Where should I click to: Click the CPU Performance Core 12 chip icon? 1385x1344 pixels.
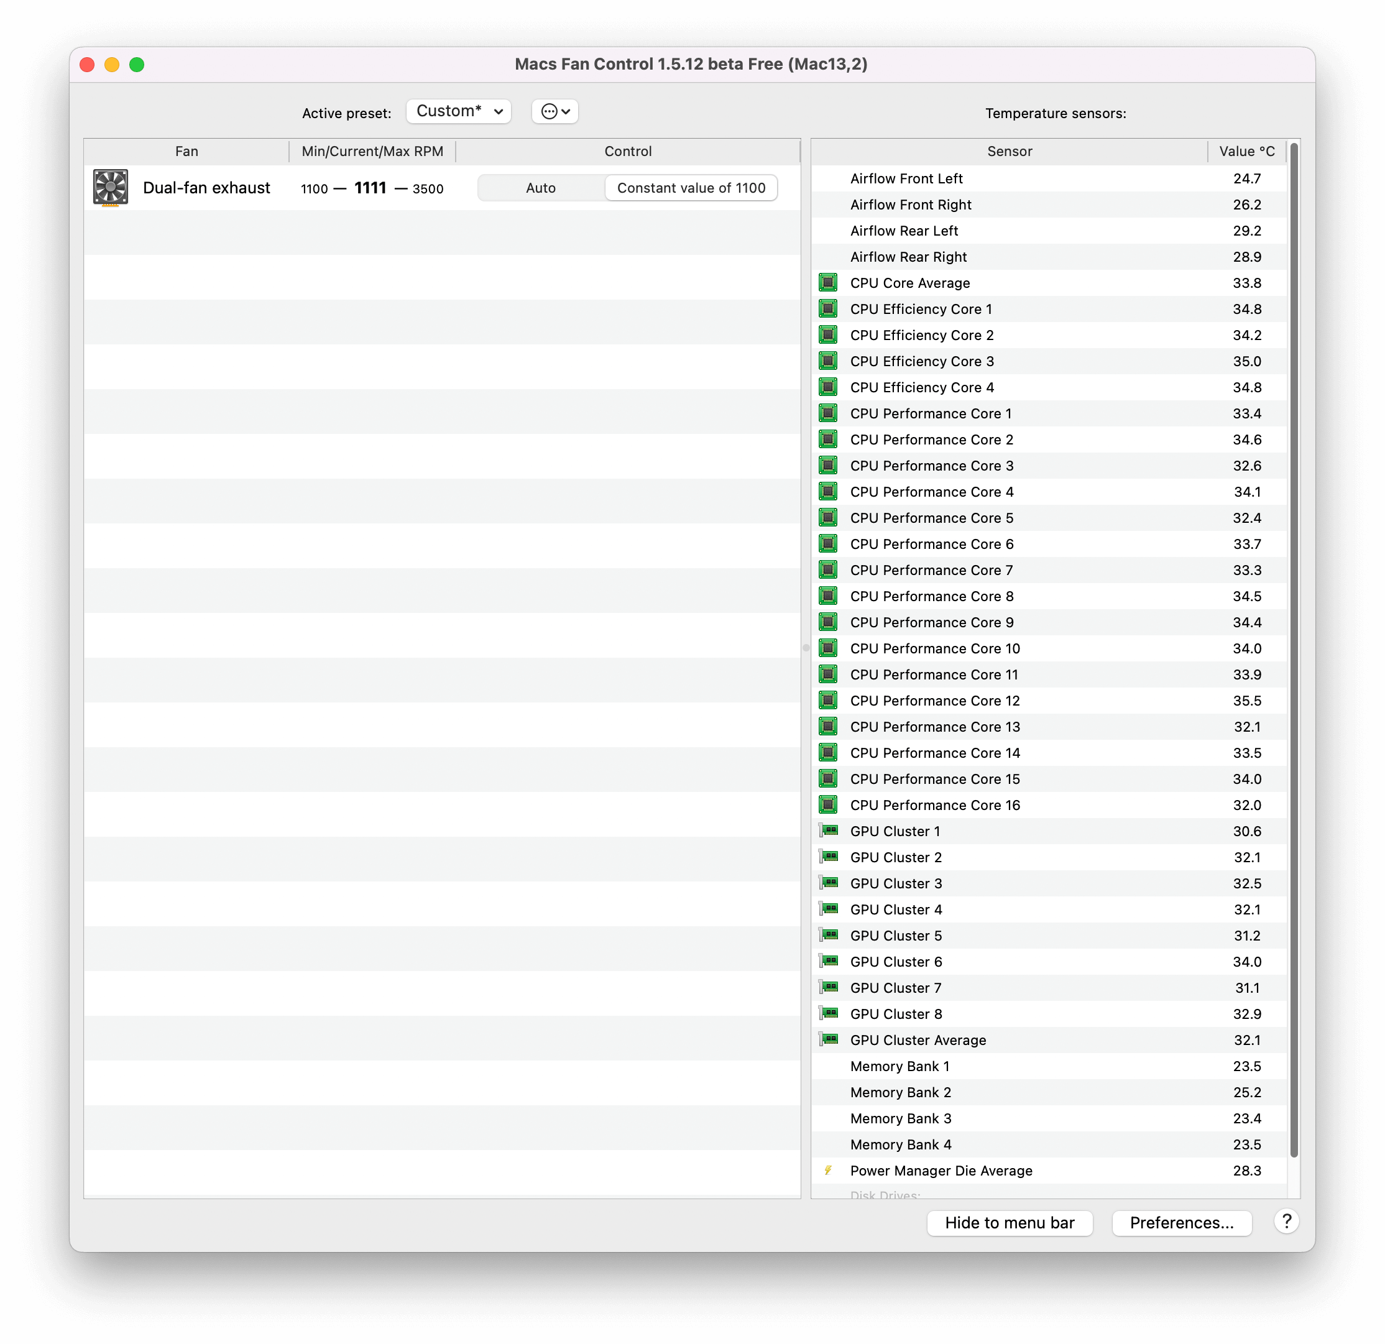828,701
